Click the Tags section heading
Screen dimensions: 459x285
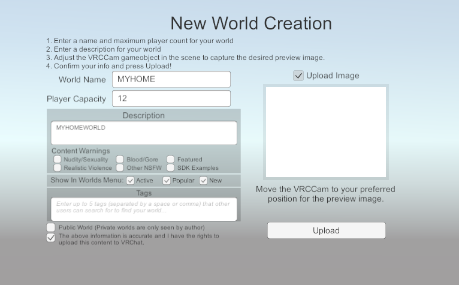point(144,193)
